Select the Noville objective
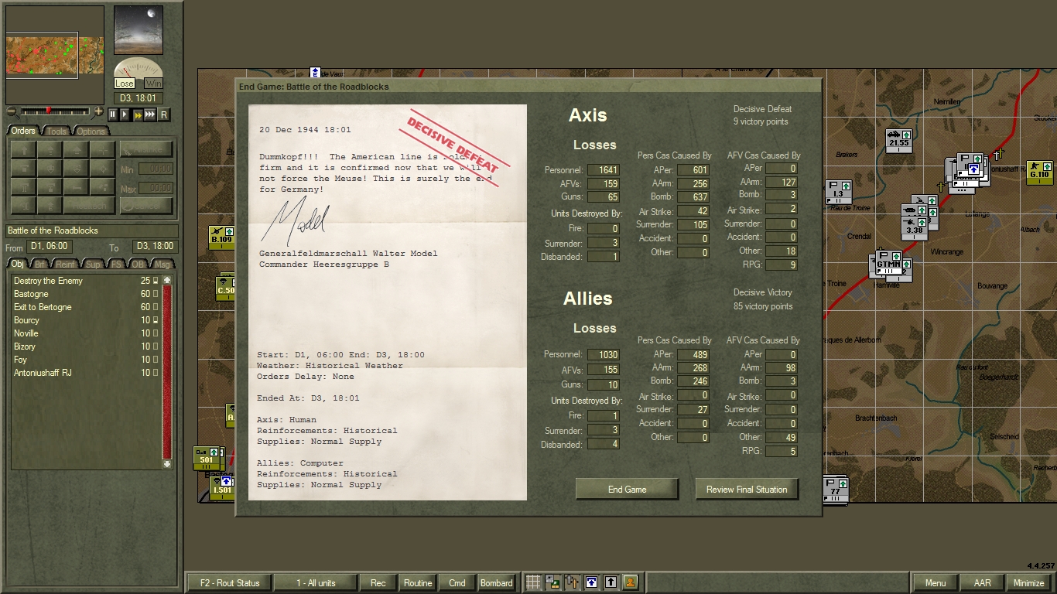The width and height of the screenshot is (1057, 594). coord(85,333)
